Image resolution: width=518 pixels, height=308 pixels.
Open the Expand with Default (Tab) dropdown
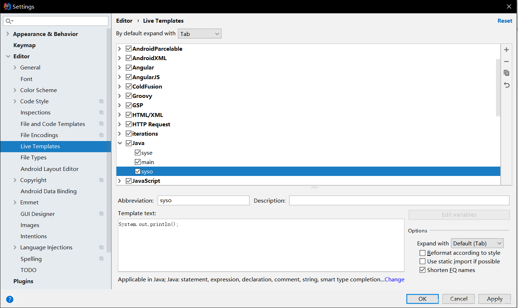click(477, 243)
